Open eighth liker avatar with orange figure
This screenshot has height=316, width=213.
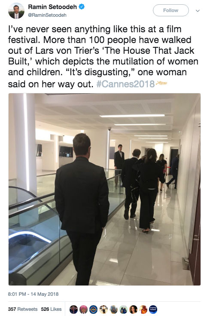click(x=143, y=310)
